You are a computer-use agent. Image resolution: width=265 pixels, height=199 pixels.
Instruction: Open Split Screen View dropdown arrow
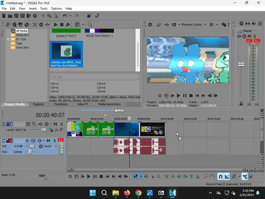pyautogui.click(x=179, y=25)
